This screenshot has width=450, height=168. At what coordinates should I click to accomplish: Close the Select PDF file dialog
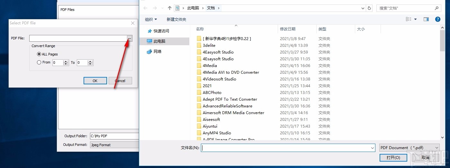point(133,23)
